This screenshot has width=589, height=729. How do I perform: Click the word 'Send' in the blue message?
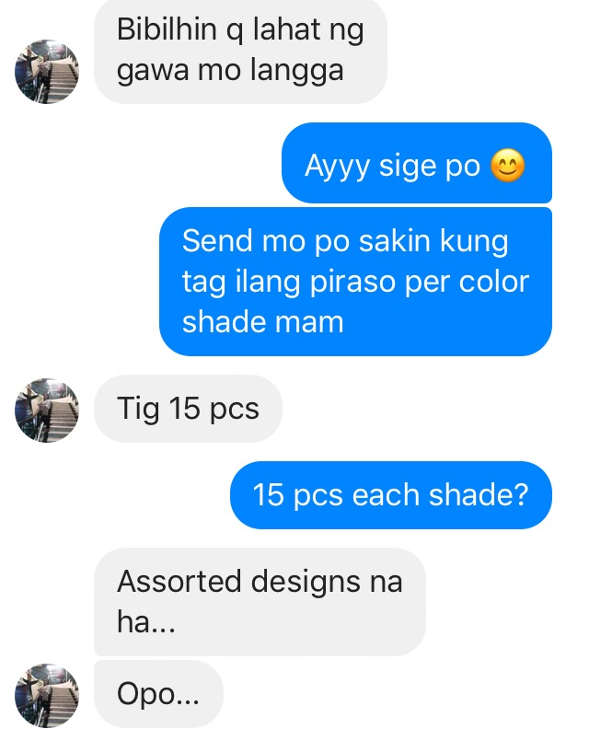click(216, 241)
